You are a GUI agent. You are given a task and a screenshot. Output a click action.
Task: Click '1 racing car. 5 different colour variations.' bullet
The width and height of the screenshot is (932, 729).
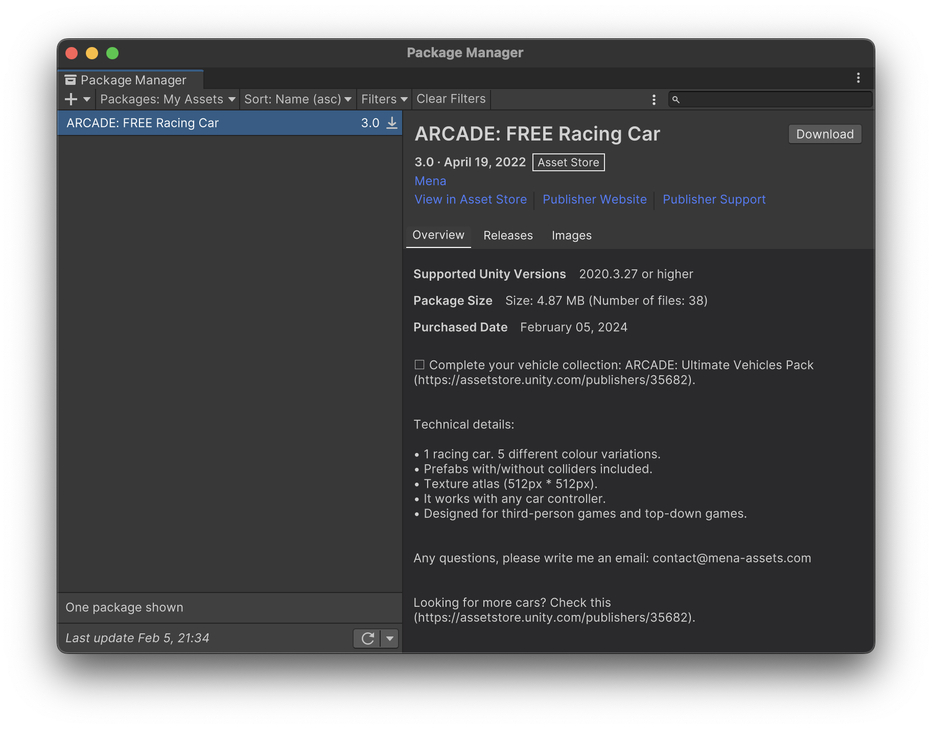tap(538, 454)
